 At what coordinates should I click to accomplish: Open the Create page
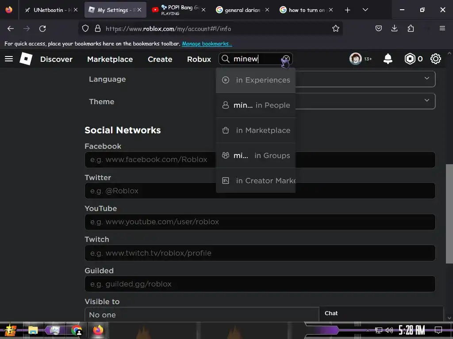pyautogui.click(x=160, y=59)
